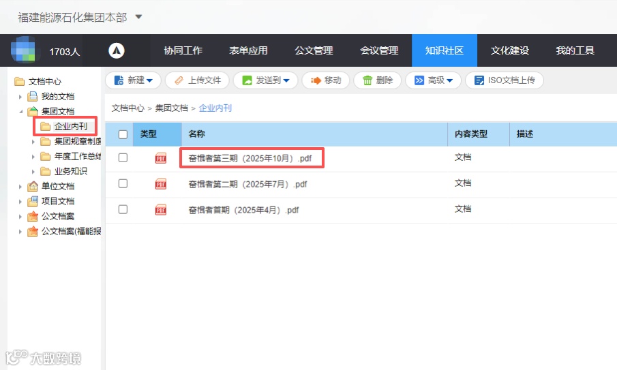Open 奋惧者第二期（2025年7月）.pdf

tap(247, 184)
